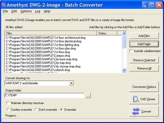
Task: Open Conversion Options
Action: [144, 87]
